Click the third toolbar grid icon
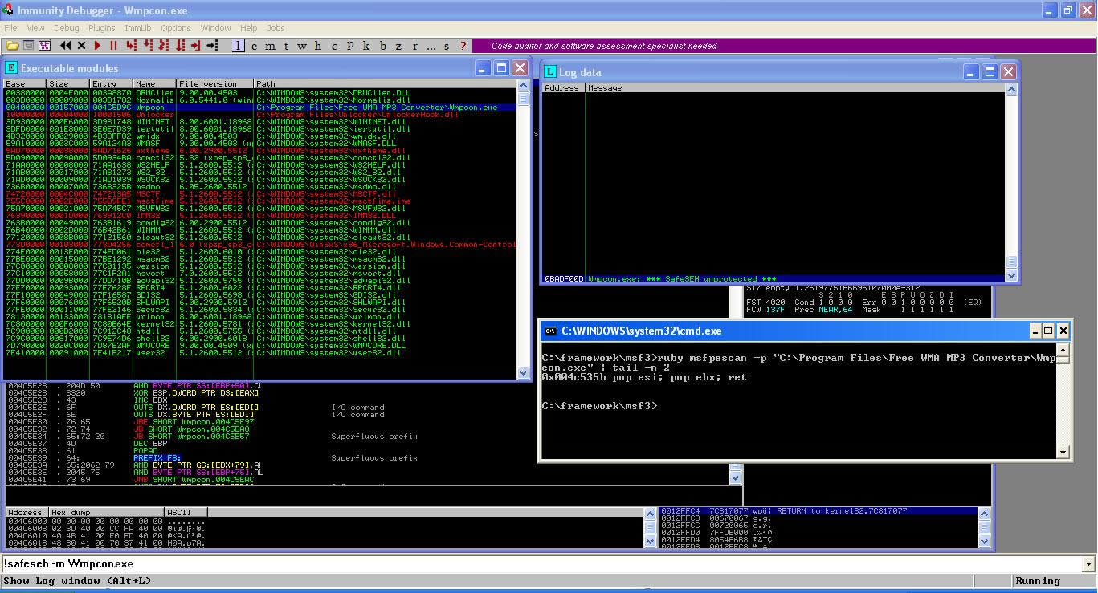1098x593 pixels. (x=44, y=46)
